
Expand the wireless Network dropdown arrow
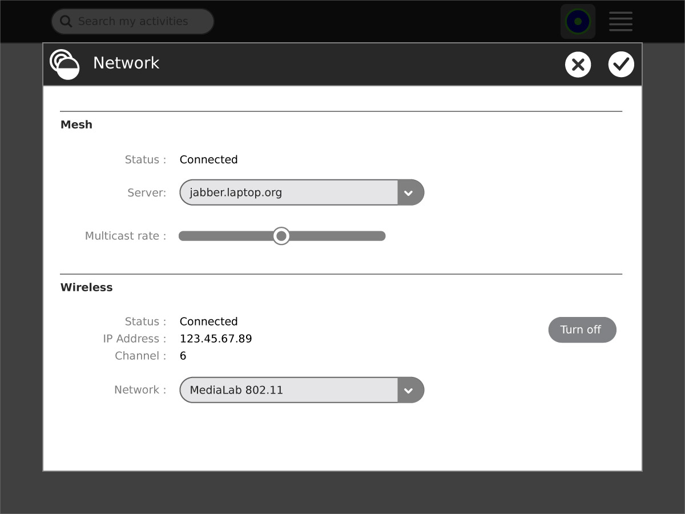pyautogui.click(x=409, y=391)
